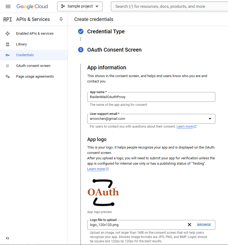
Task: Clear the uploaded logo file
Action: (x=189, y=225)
